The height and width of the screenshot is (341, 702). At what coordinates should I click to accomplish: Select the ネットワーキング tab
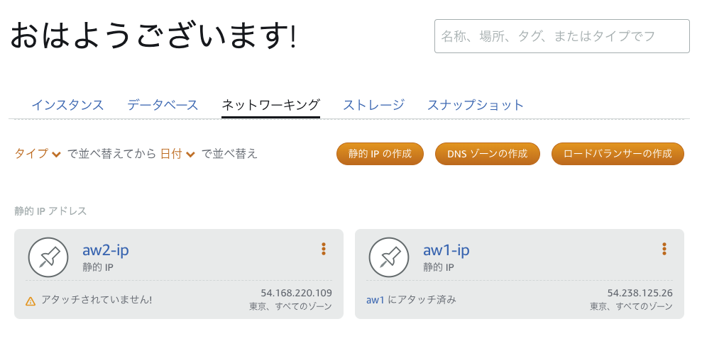click(x=270, y=105)
